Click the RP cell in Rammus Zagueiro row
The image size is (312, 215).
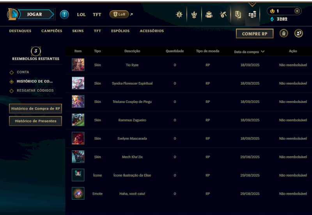pos(207,120)
